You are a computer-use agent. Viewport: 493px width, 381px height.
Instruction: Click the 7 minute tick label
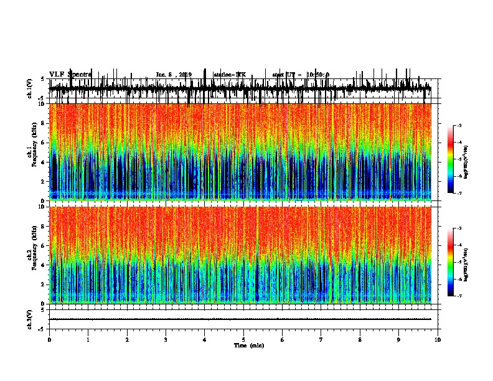tap(321, 340)
